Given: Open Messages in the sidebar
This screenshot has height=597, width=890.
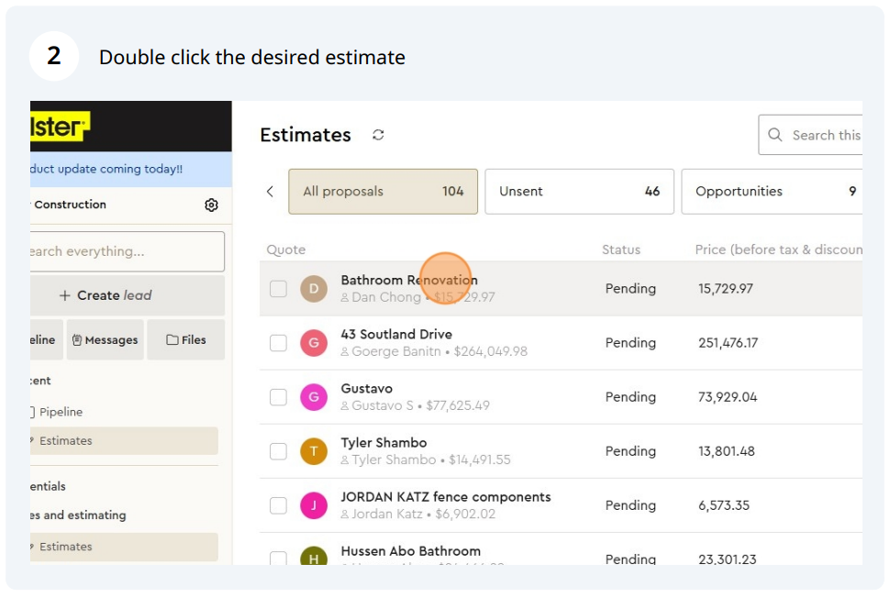Looking at the screenshot, I should click(105, 340).
